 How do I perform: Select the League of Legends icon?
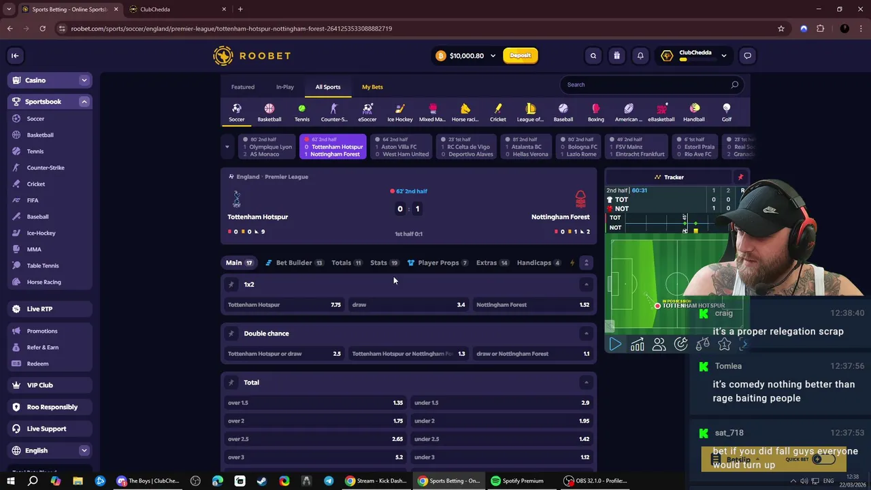pyautogui.click(x=531, y=112)
